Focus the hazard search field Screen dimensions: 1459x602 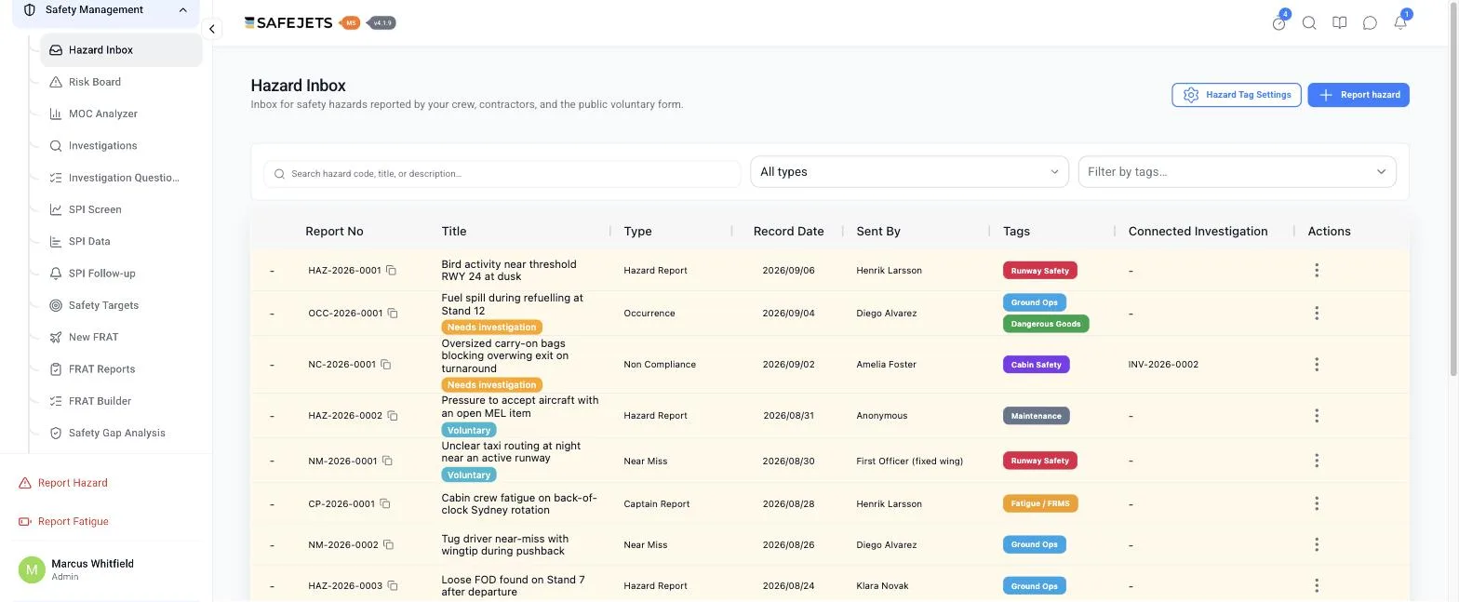[502, 174]
